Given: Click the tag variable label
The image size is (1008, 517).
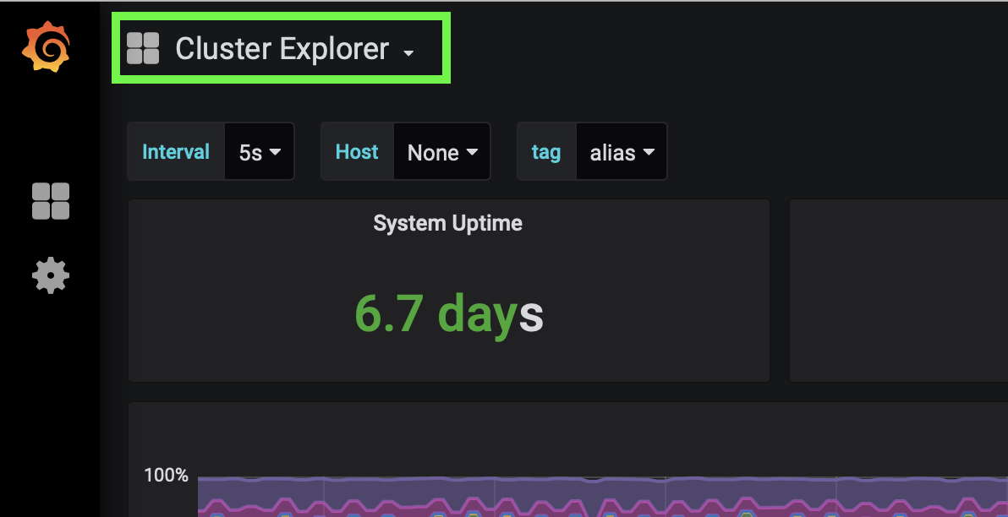Looking at the screenshot, I should coord(546,152).
